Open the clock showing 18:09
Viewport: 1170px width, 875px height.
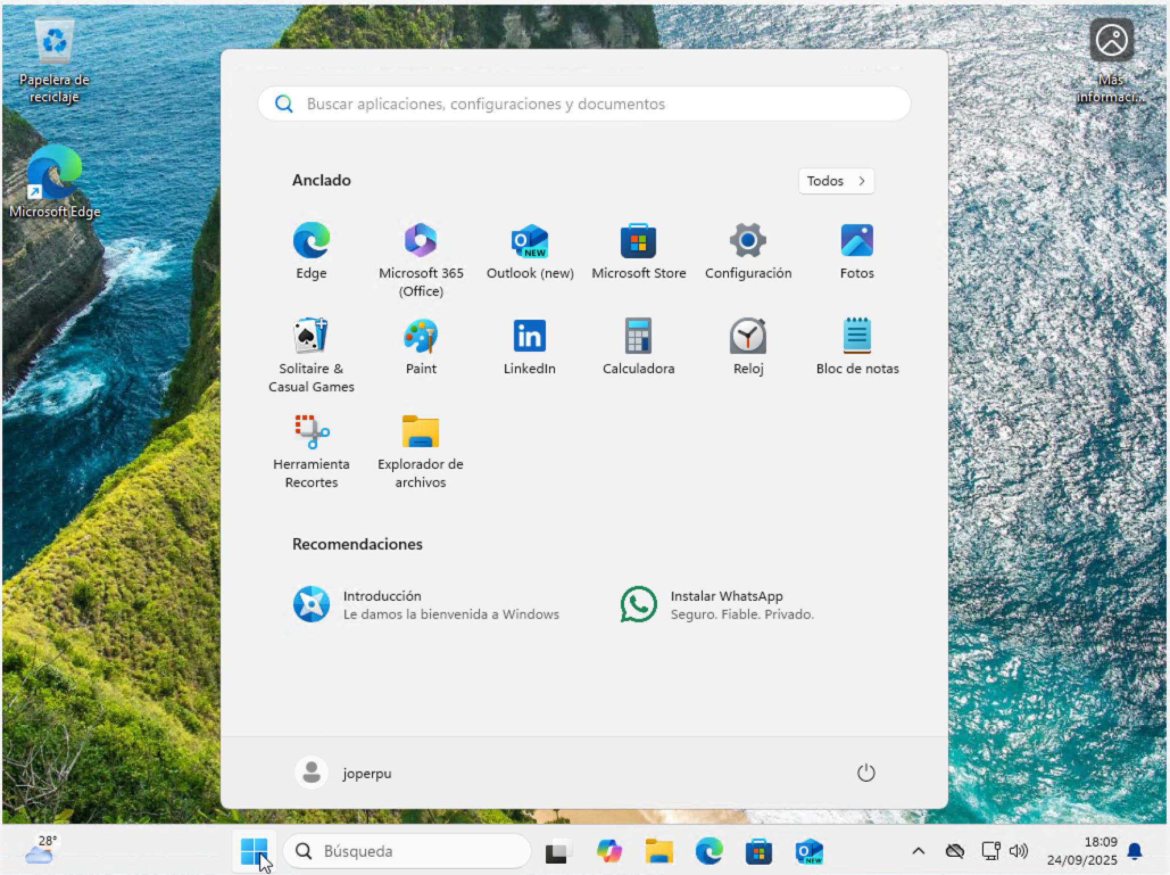click(x=1082, y=851)
